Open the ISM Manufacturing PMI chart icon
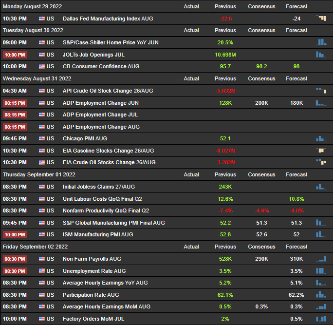Image resolution: width=333 pixels, height=325 pixels. tap(321, 234)
